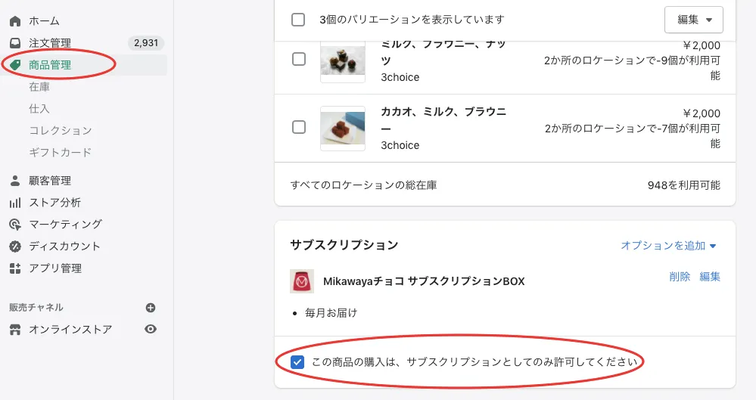756x400 pixels.
Task: Click the green product tag icon
Action: tap(15, 65)
